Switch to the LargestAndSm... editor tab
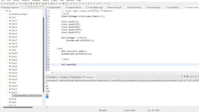 point(74,7)
